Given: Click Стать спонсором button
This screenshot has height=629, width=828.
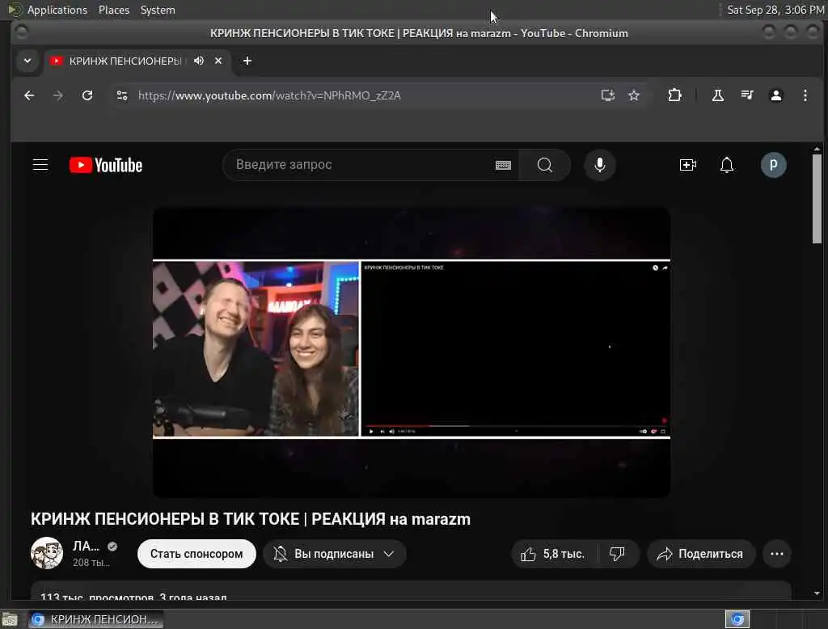Looking at the screenshot, I should (196, 554).
